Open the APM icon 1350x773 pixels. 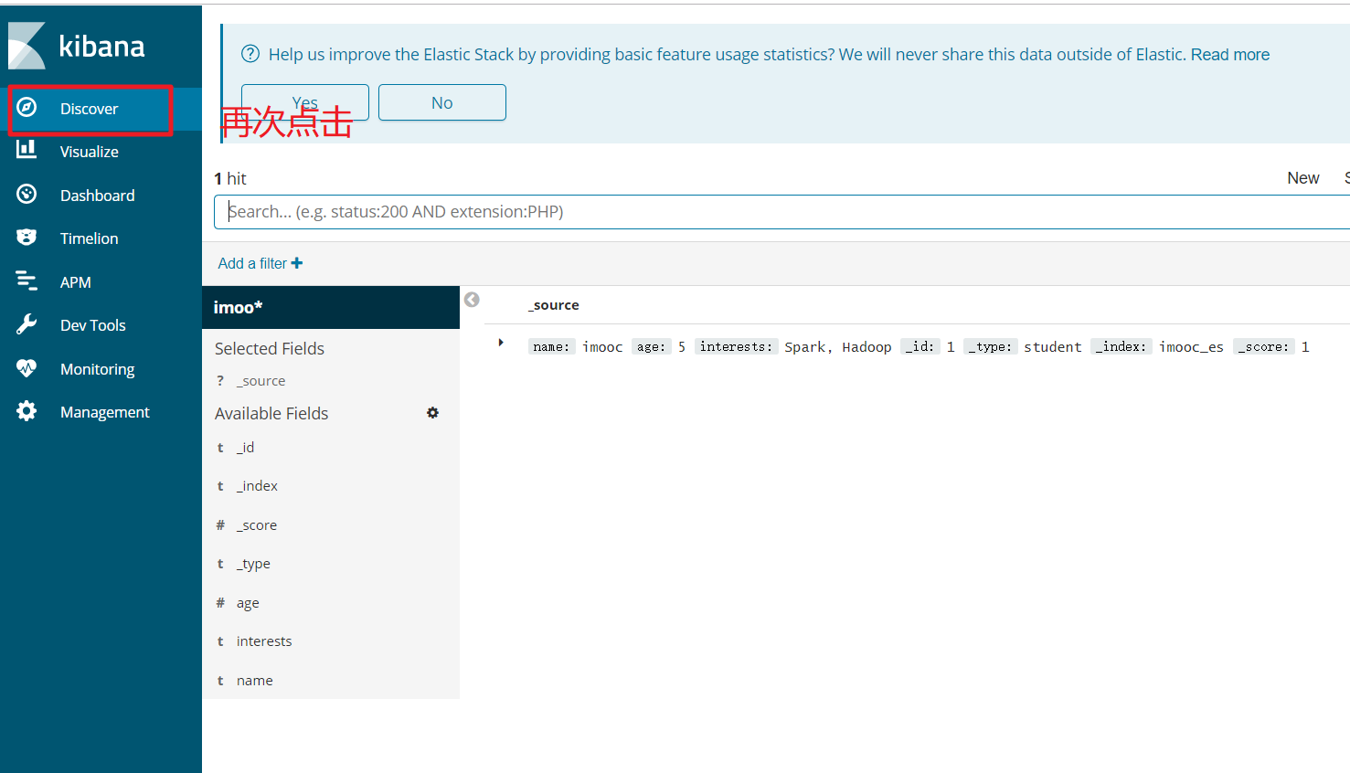[27, 281]
